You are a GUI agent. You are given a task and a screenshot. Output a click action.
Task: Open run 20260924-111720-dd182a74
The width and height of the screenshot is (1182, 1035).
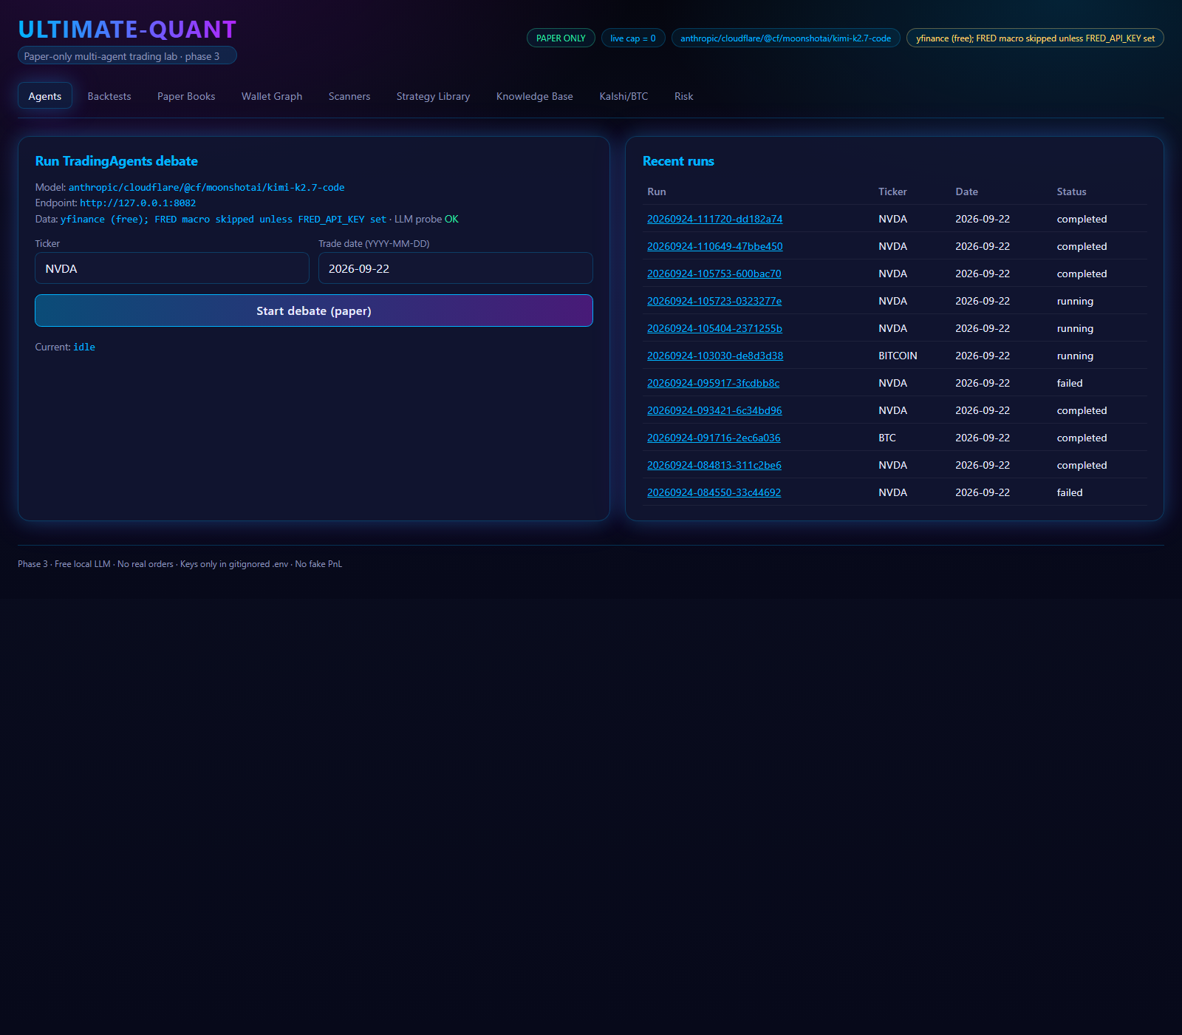click(714, 219)
